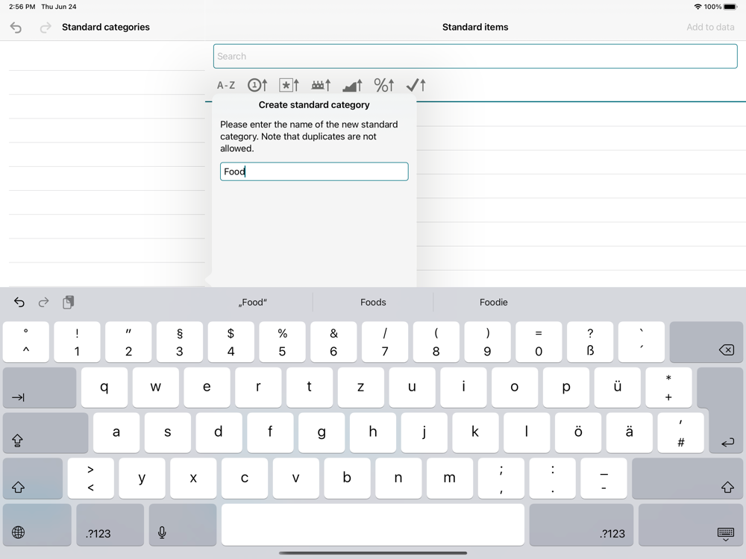This screenshot has height=559, width=746.
Task: Tap the q key
Action: 104,388
